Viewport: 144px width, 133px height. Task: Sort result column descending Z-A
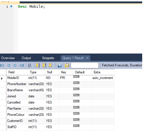pyautogui.click(x=44, y=65)
